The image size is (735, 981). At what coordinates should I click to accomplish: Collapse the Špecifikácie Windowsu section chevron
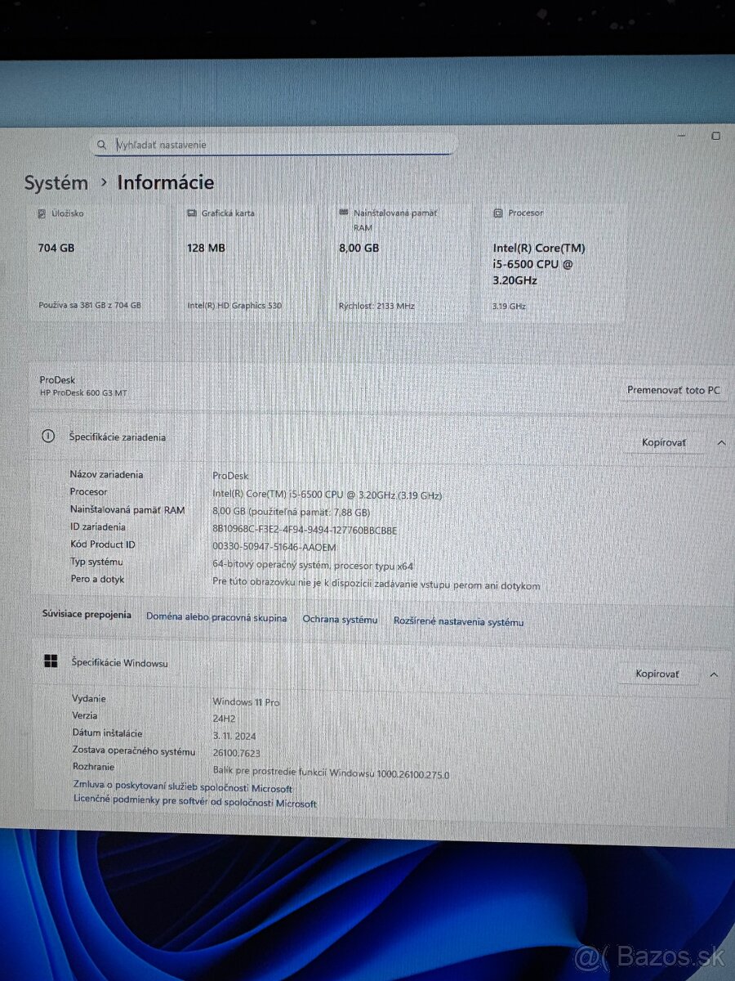714,674
